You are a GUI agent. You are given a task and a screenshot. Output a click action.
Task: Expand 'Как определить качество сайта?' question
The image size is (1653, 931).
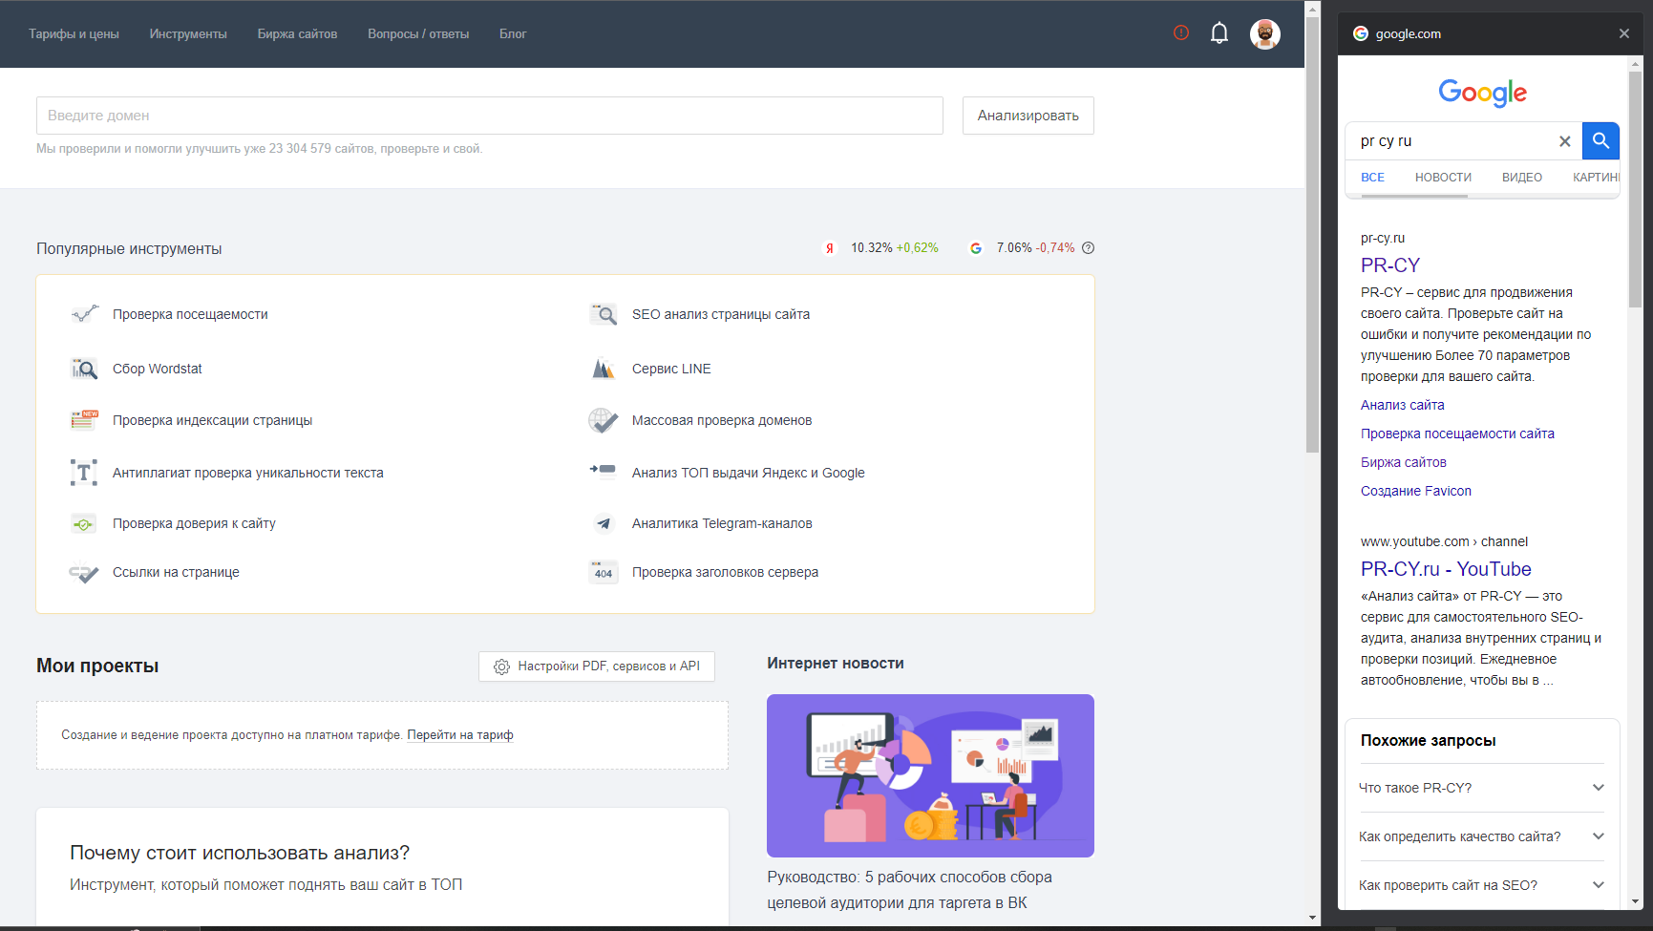coord(1598,836)
